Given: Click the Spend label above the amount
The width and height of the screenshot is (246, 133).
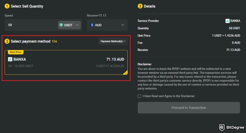Looking at the screenshot, I should 9,16.
